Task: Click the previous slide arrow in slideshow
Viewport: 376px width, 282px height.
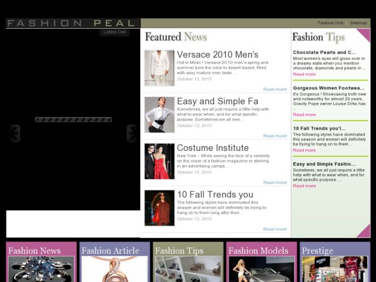Action: pyautogui.click(x=15, y=133)
